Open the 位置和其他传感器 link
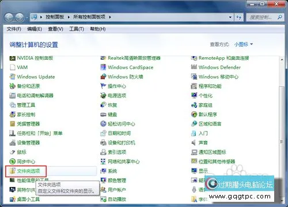 [x=217, y=162]
